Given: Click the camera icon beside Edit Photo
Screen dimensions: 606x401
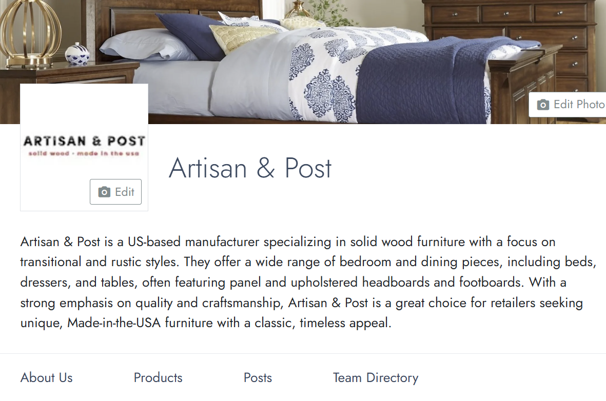Looking at the screenshot, I should [x=543, y=105].
